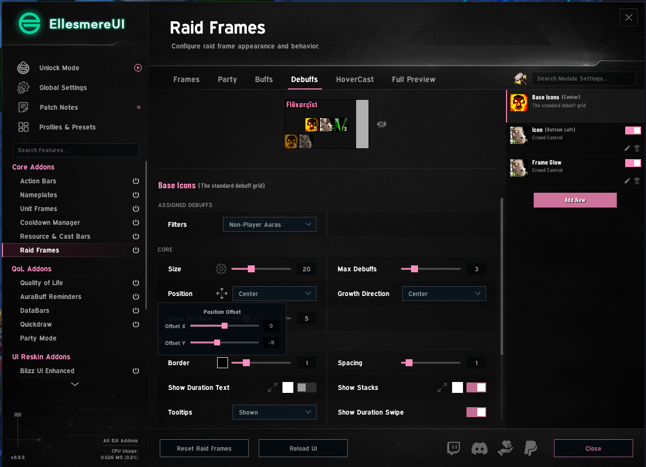Open Profiles & Presets from the sidebar

click(x=67, y=127)
